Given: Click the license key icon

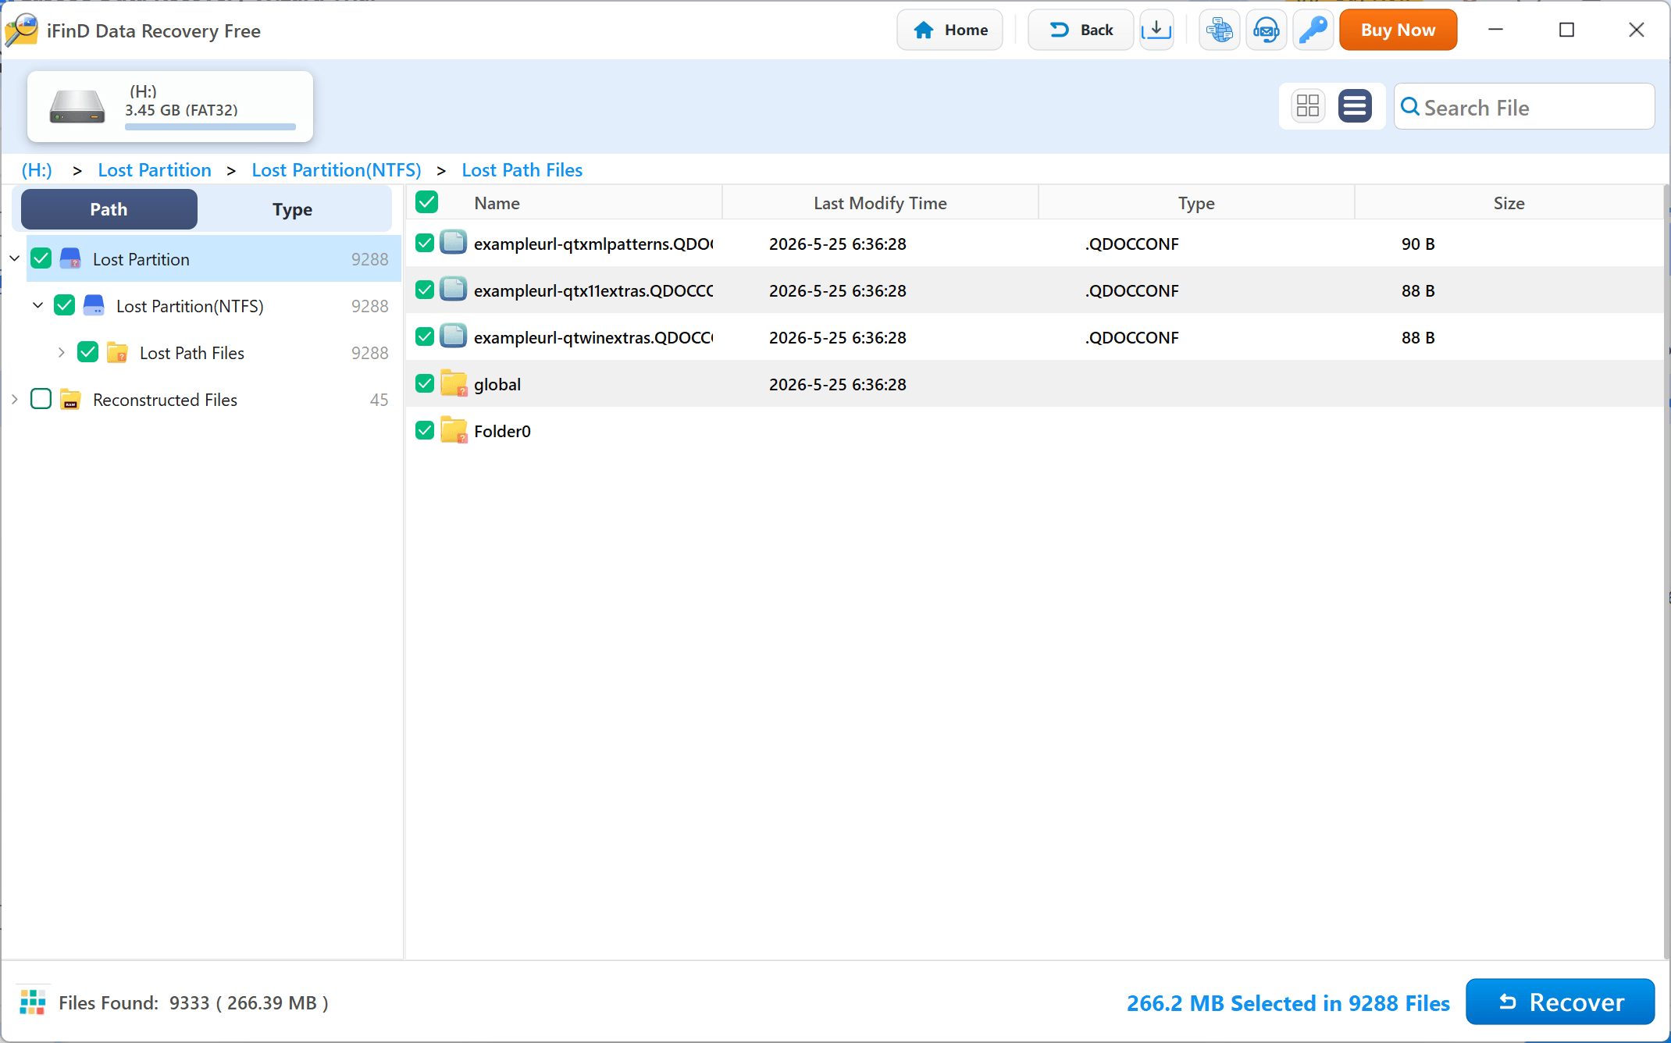Looking at the screenshot, I should point(1313,30).
